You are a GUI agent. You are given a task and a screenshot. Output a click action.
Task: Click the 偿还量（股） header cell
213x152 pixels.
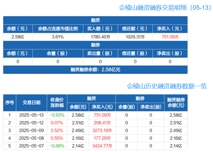click(135, 53)
